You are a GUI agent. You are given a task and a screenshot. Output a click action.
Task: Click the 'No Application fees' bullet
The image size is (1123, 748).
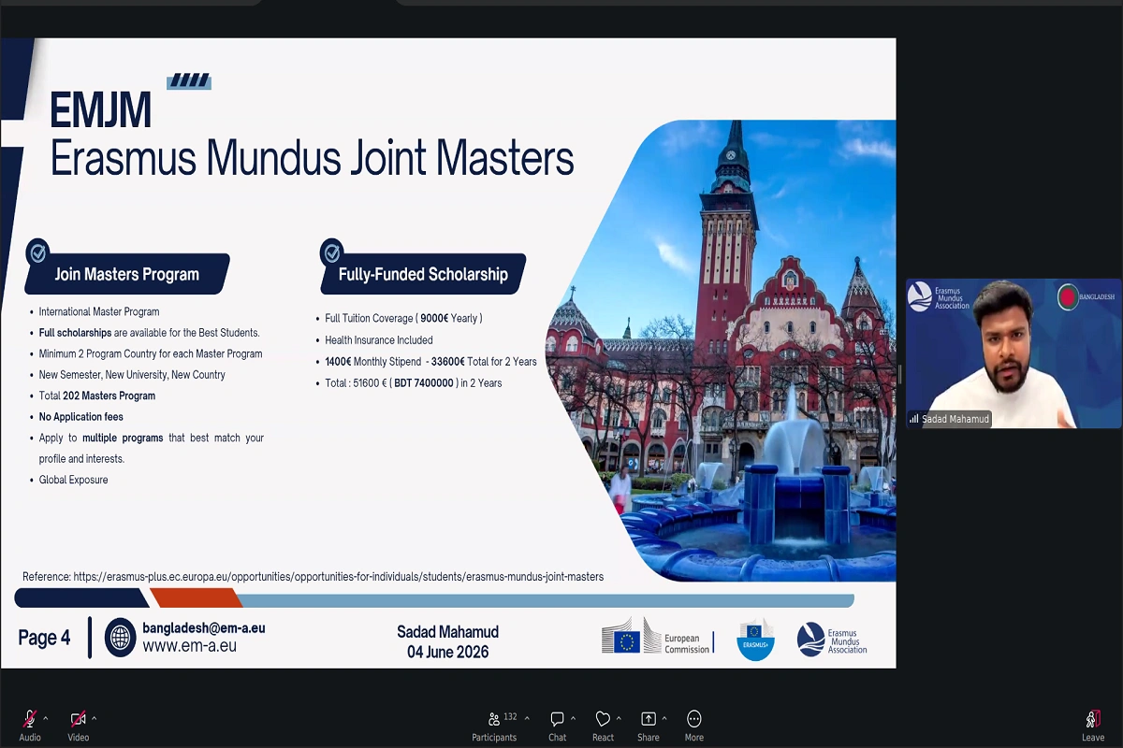coord(80,417)
